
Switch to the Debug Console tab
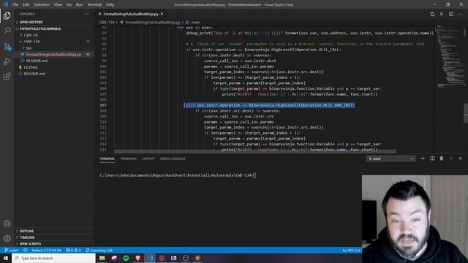point(173,159)
